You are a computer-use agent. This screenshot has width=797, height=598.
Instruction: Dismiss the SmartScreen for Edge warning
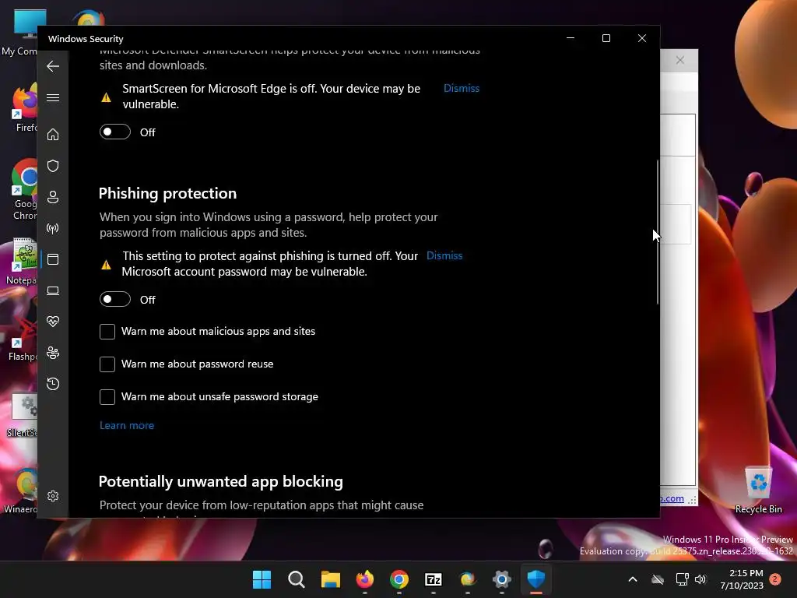click(x=462, y=88)
